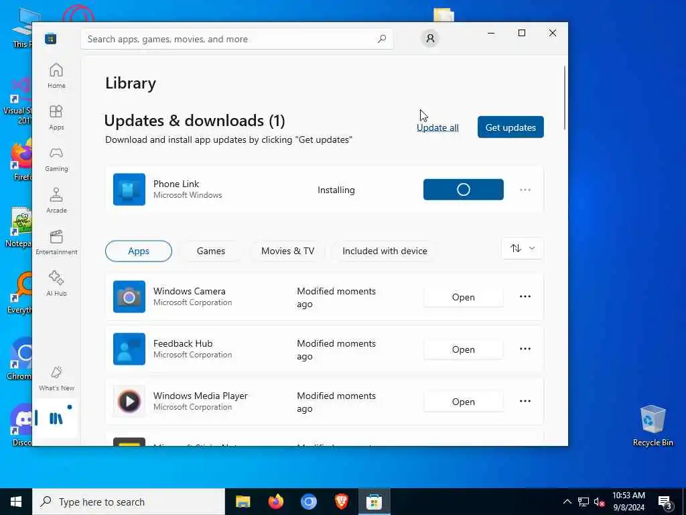Open Entertainment section in sidebar
Image resolution: width=686 pixels, height=515 pixels.
coord(56,242)
